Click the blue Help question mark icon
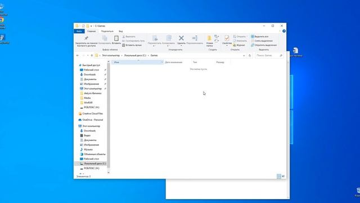 [x=284, y=31]
